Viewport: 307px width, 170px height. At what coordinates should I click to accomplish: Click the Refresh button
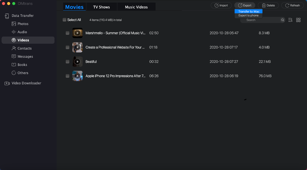292,5
